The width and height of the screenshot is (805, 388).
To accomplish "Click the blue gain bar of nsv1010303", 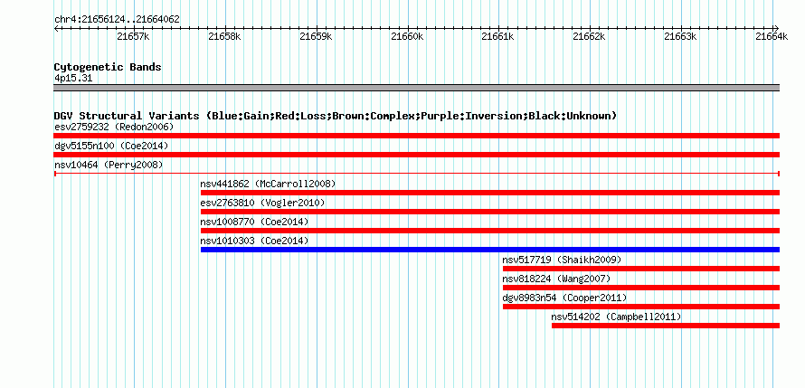I will tap(489, 250).
